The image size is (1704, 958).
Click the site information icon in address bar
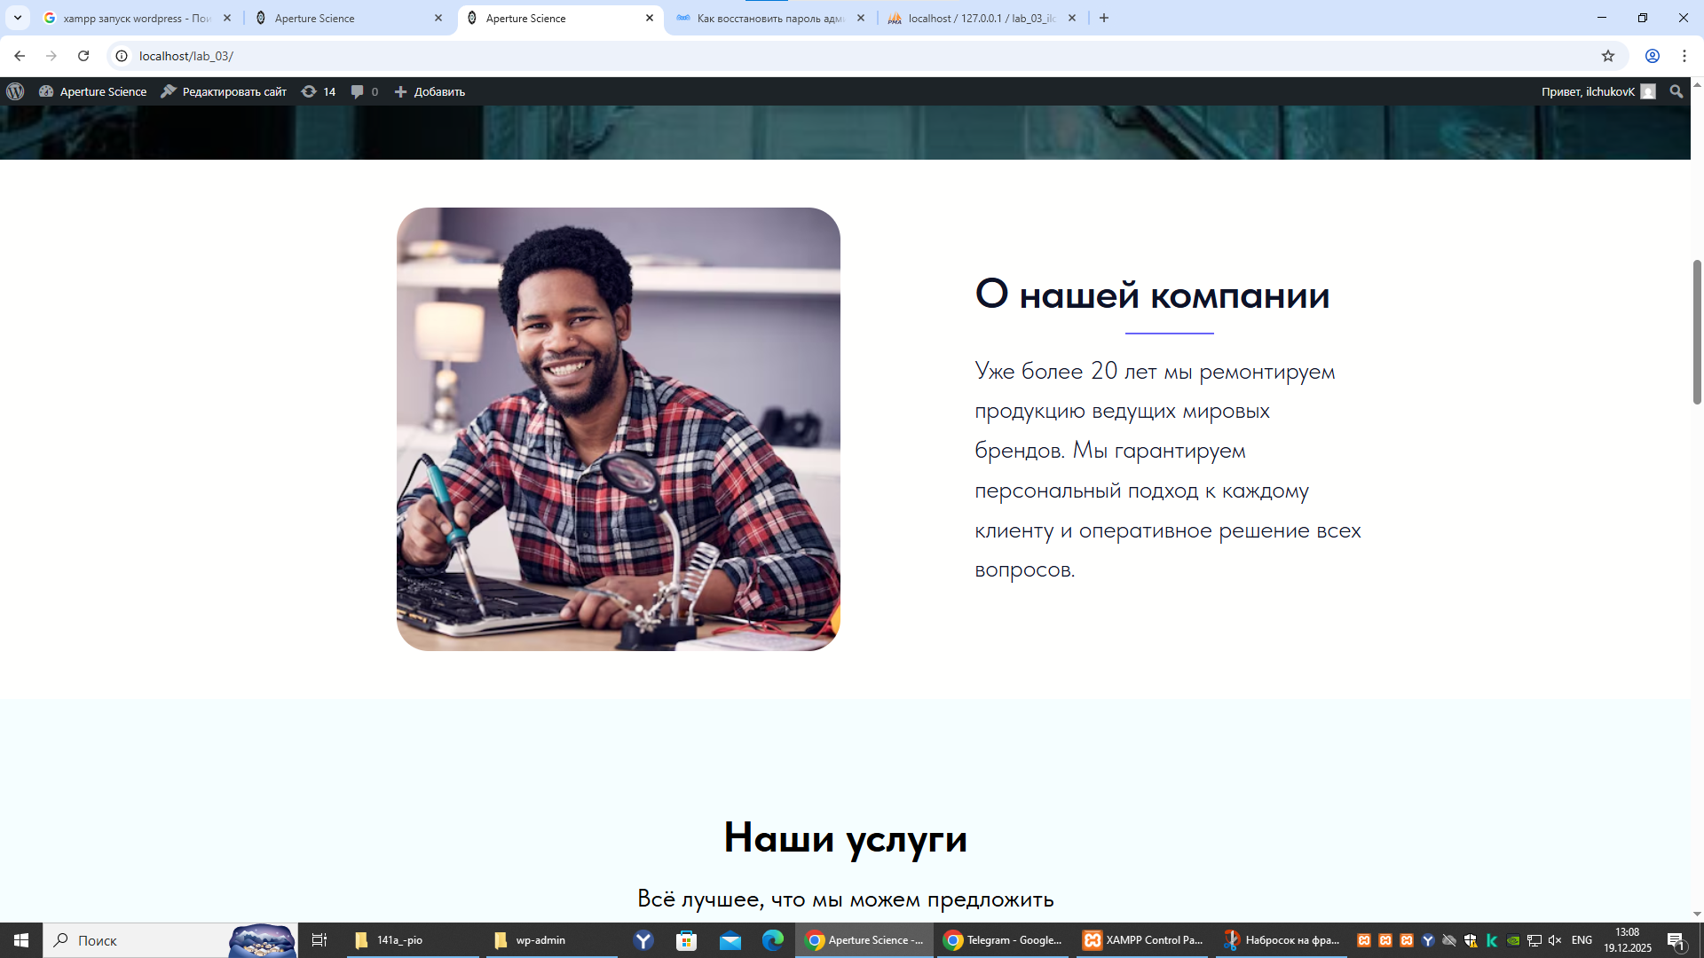click(122, 56)
